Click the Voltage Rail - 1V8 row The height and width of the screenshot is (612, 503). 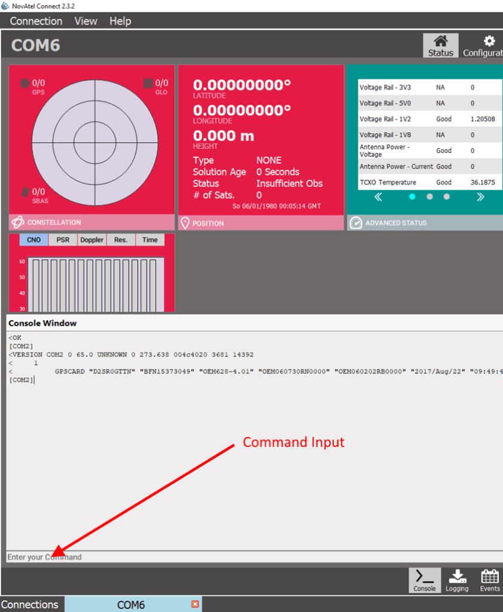coord(430,134)
